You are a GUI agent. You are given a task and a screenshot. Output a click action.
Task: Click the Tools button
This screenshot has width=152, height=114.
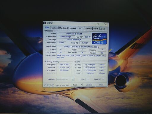pos(75,85)
